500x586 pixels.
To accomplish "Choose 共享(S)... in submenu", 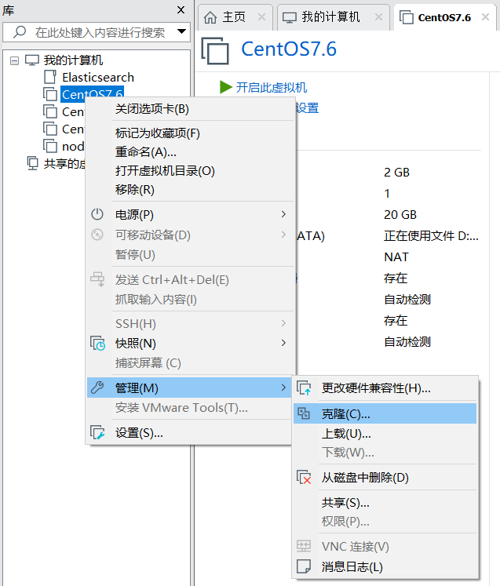I will [385, 503].
